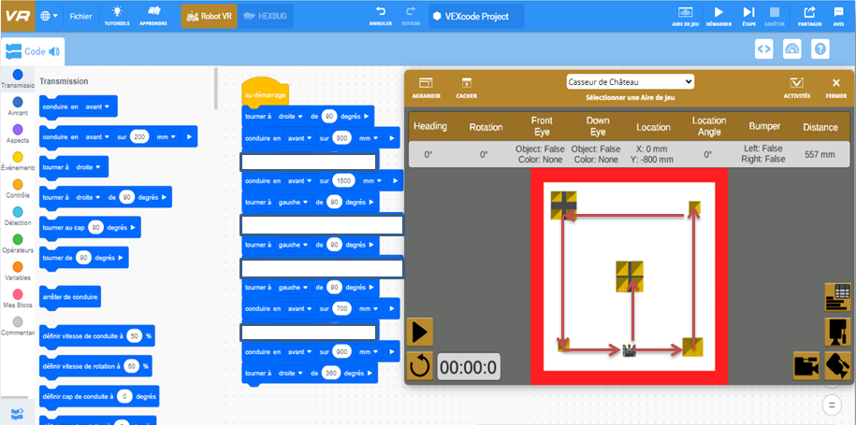856x425 pixels.
Task: Select the orbit camera view icon
Action: (x=838, y=365)
